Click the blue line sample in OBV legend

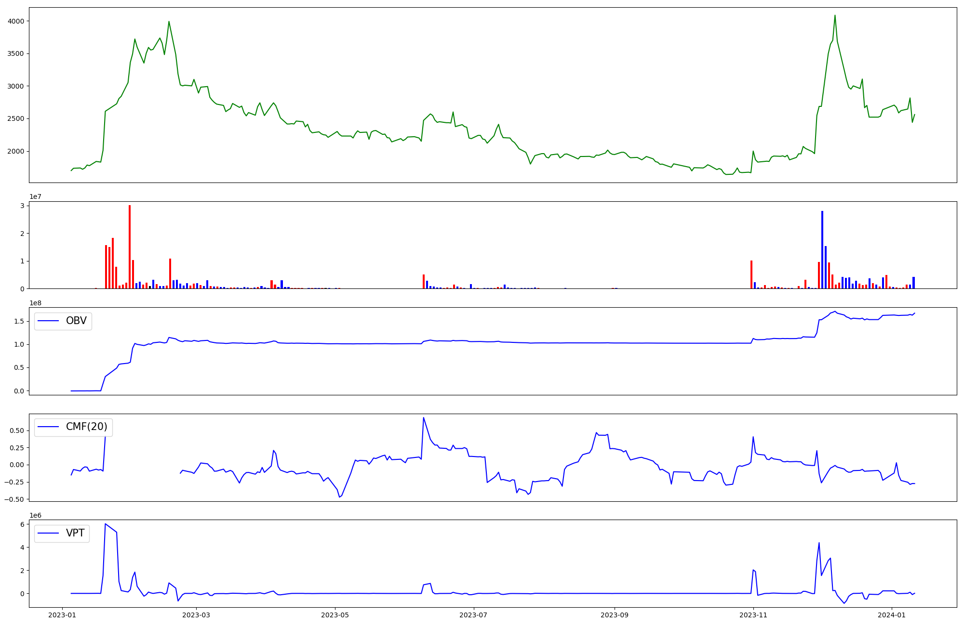pyautogui.click(x=48, y=321)
